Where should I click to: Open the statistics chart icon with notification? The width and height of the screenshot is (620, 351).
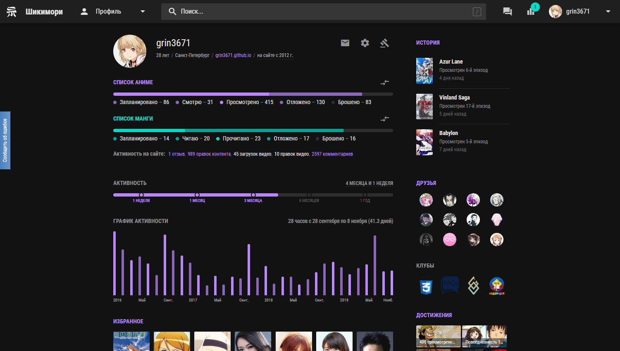click(x=531, y=12)
